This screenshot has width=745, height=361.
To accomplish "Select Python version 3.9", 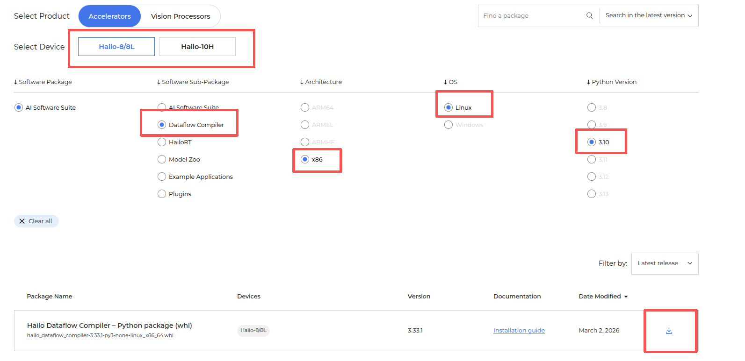I will (x=592, y=125).
